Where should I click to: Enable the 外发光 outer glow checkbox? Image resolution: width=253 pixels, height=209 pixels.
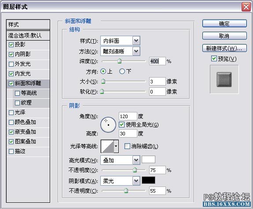[11, 64]
